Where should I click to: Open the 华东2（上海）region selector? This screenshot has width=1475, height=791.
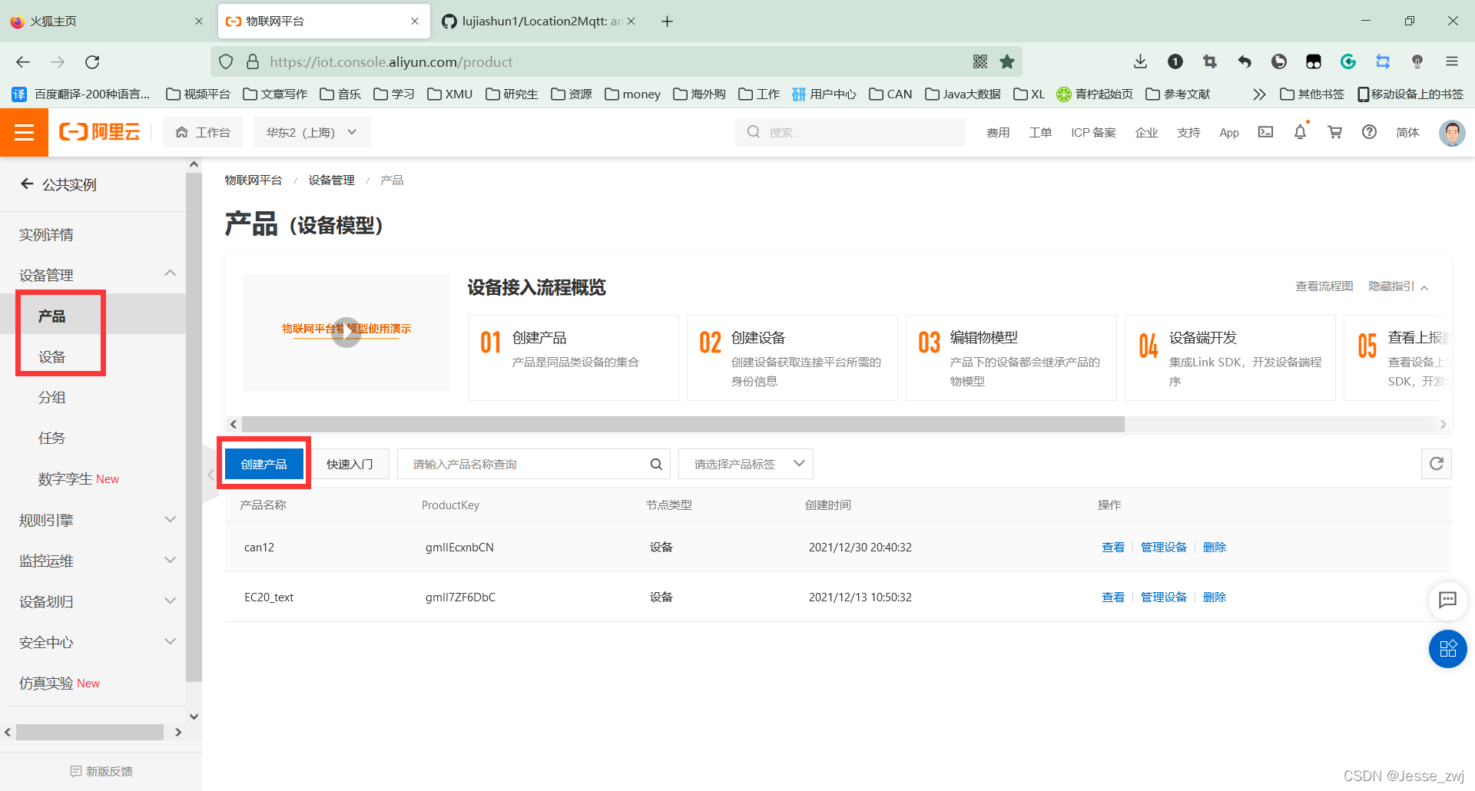[311, 131]
